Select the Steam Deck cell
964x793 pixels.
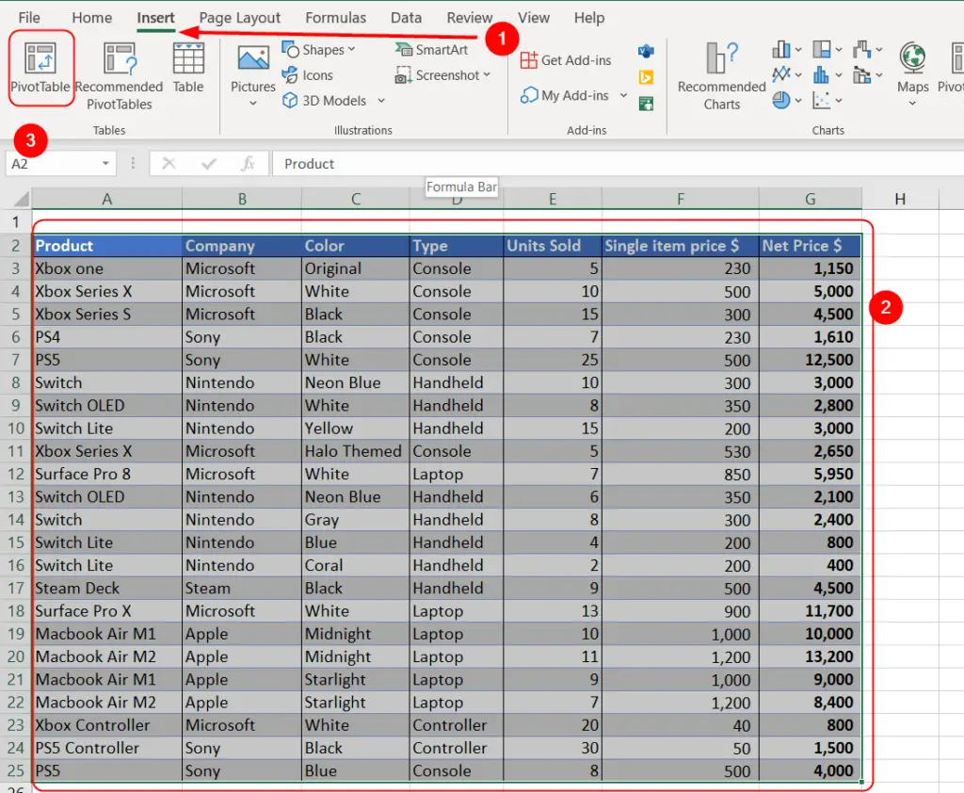pos(107,588)
